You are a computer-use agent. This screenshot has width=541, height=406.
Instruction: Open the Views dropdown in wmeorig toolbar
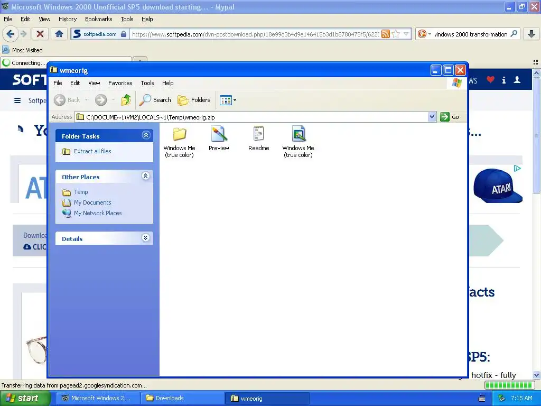[228, 100]
